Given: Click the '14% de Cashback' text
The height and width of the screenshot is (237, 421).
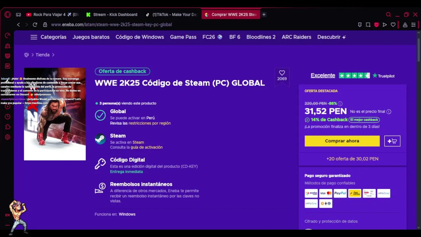Looking at the screenshot, I should pos(329,120).
